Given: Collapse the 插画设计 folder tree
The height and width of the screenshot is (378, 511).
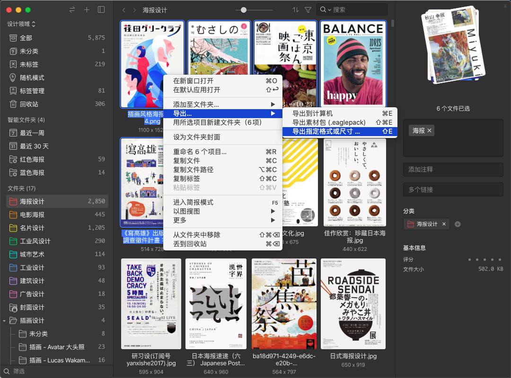Looking at the screenshot, I should point(4,321).
